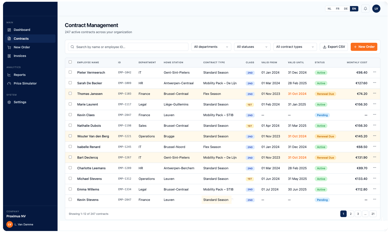Viewport: 389px width, 233px height.
Task: Click the Renewal Due badge for Thomas Janssen
Action: 325,94
